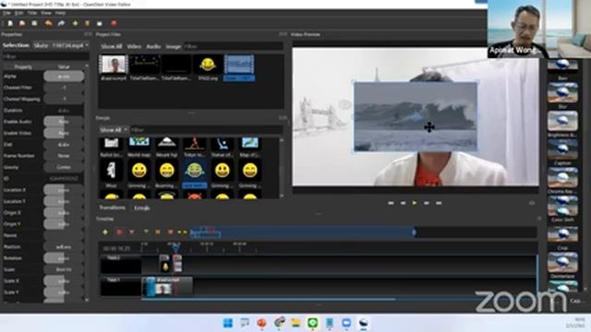Select the webcam mp4 file thumbnail
Screen dimensions: 591x332
[114, 67]
